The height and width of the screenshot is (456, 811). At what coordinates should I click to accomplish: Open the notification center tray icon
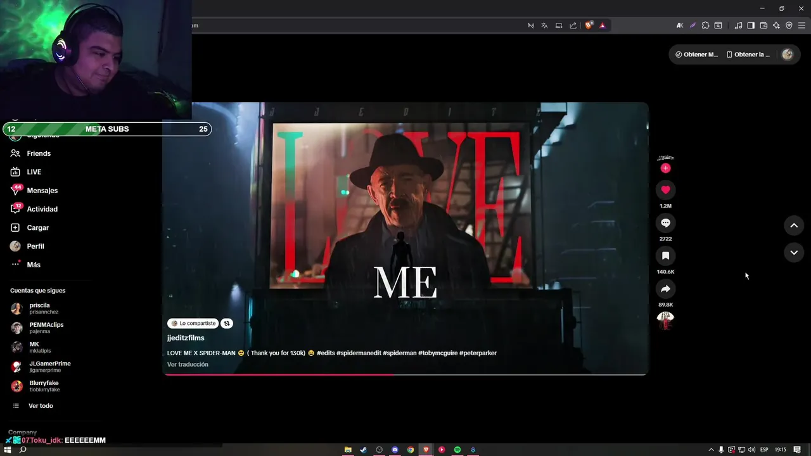pyautogui.click(x=797, y=450)
